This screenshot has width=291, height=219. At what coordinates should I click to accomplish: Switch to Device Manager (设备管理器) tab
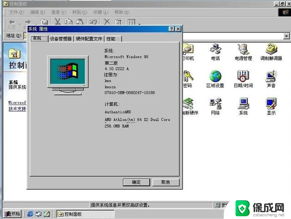pos(61,39)
